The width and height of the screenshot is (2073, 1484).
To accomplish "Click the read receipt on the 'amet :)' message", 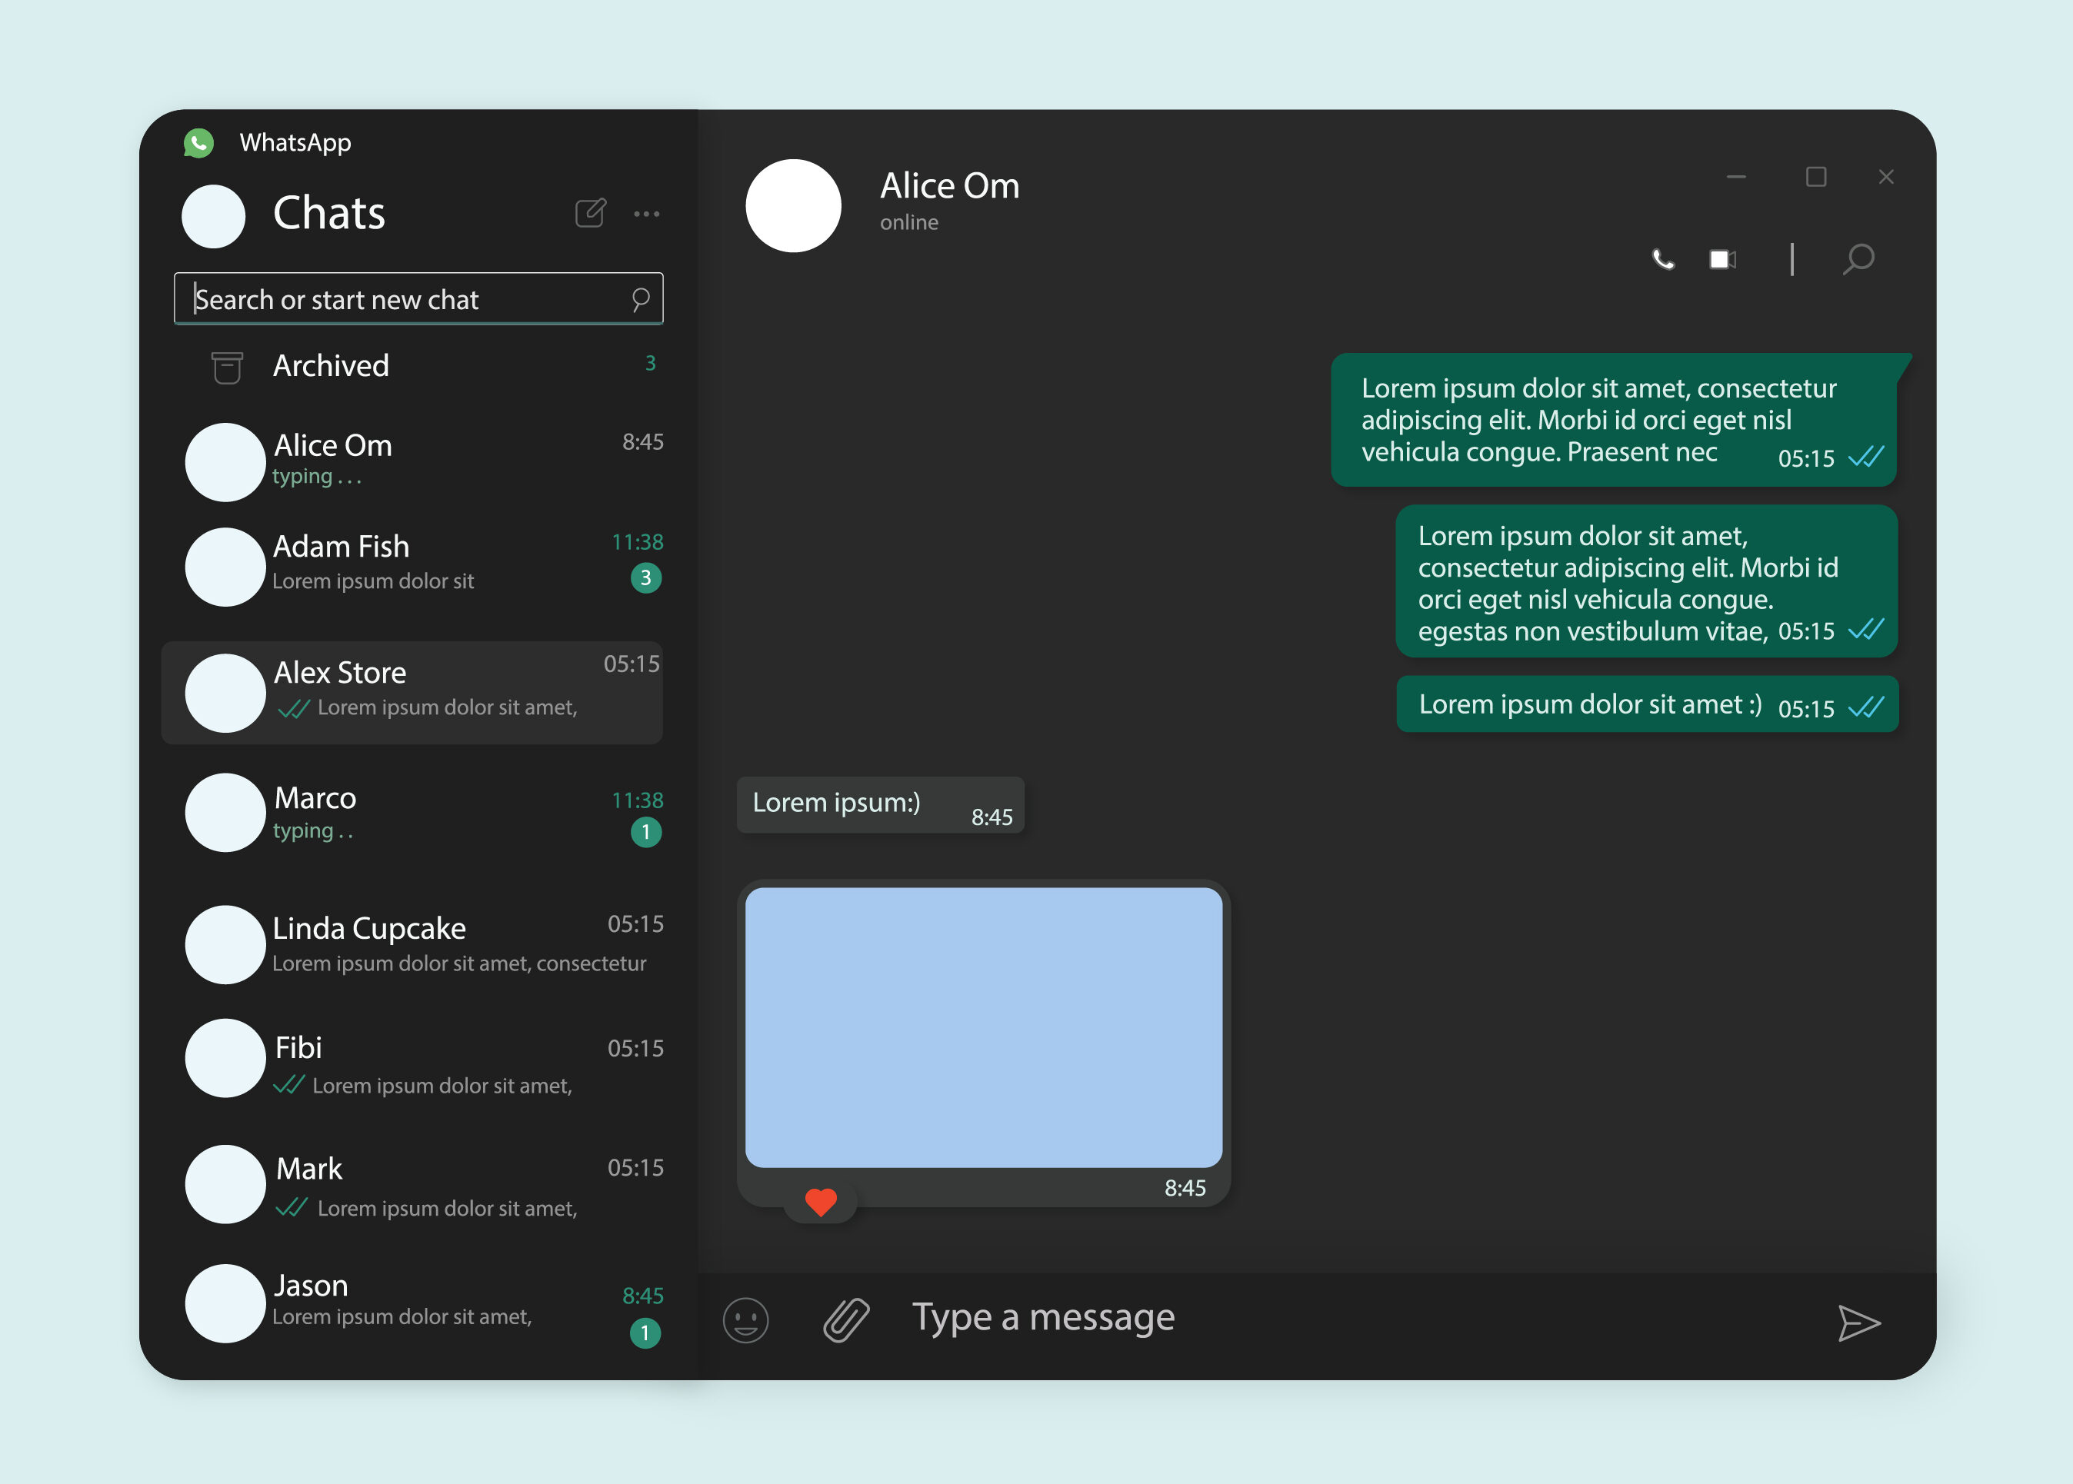I will 1865,707.
